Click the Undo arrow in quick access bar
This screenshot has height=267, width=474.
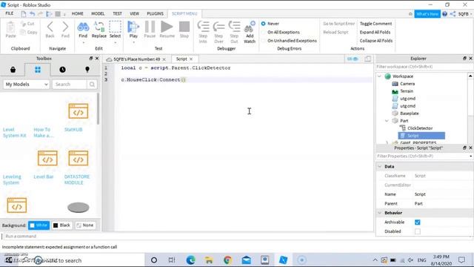[32, 13]
